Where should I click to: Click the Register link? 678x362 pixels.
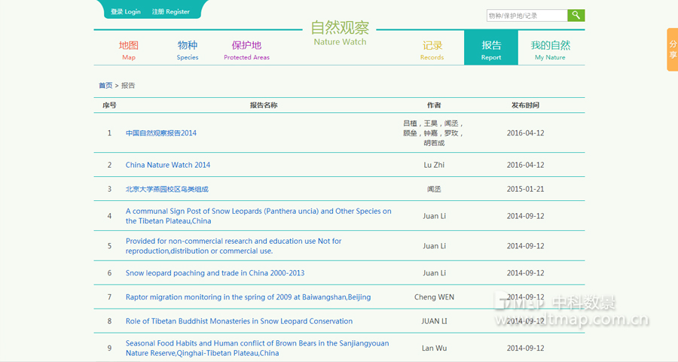171,12
